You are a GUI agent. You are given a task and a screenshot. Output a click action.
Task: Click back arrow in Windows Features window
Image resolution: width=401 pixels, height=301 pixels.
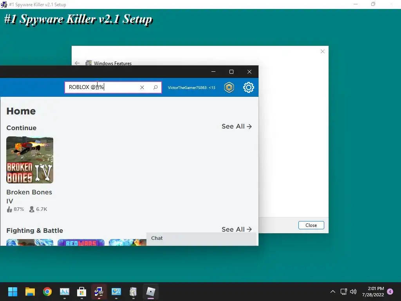pos(77,63)
